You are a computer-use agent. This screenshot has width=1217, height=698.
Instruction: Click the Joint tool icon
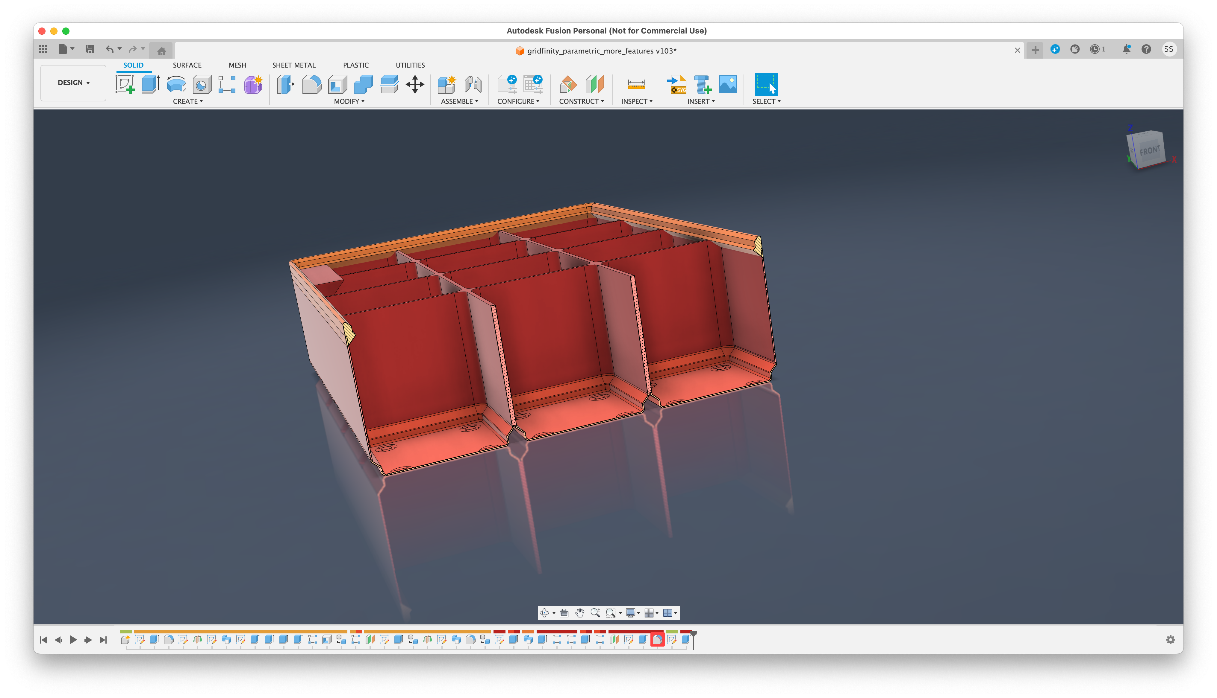(473, 84)
